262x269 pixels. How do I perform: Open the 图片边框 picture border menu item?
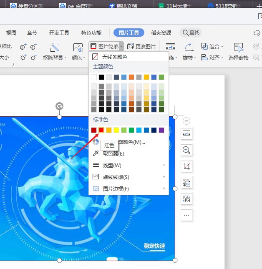tap(128, 189)
